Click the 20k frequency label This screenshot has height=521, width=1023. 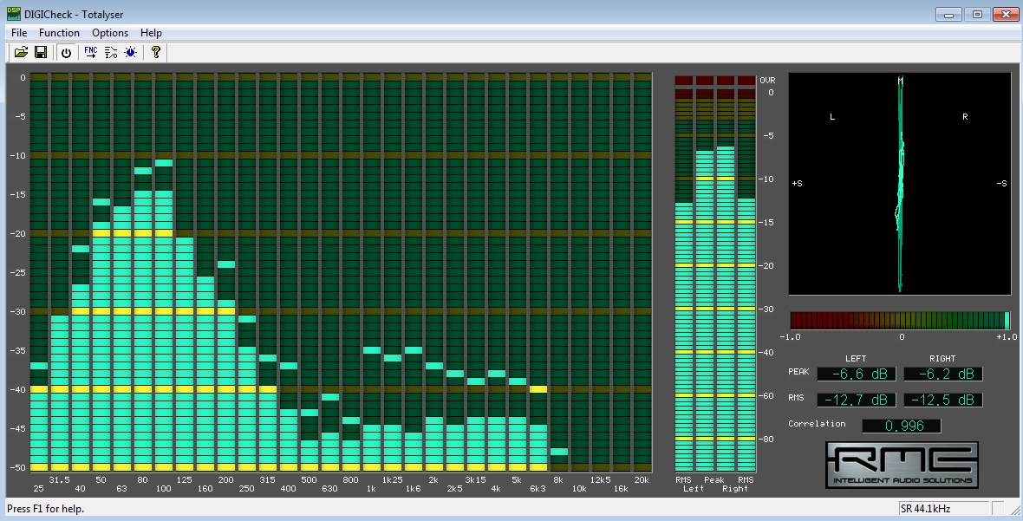(x=642, y=480)
